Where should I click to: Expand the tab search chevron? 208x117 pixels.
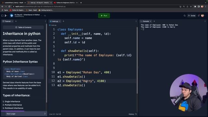tap(206, 3)
